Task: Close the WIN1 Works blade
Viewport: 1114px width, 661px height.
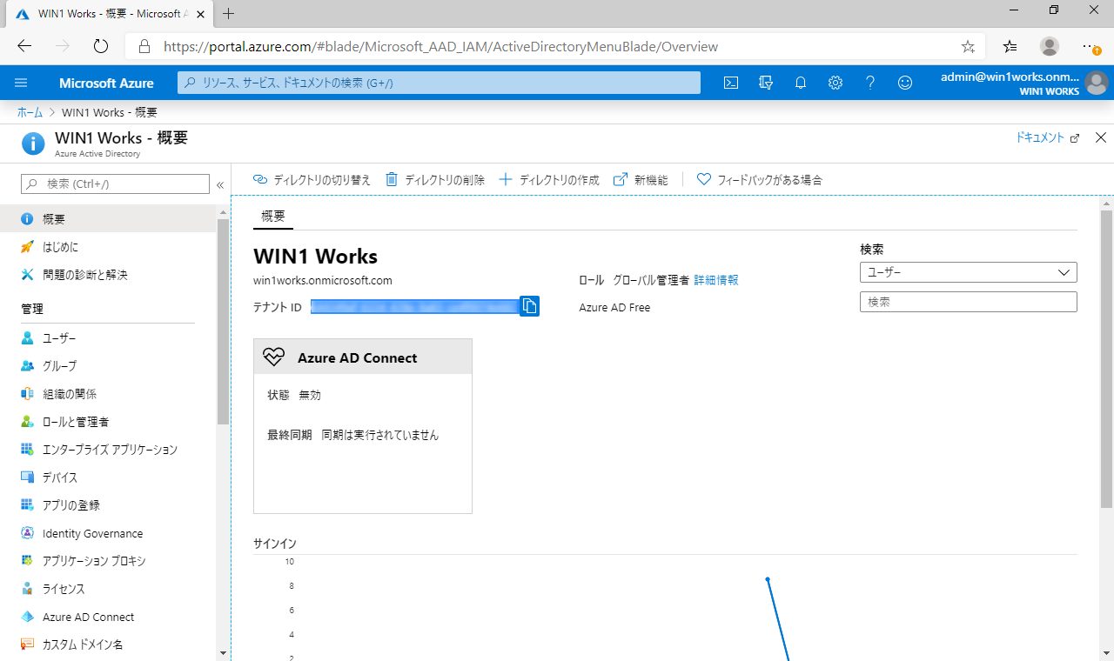Action: tap(1101, 137)
